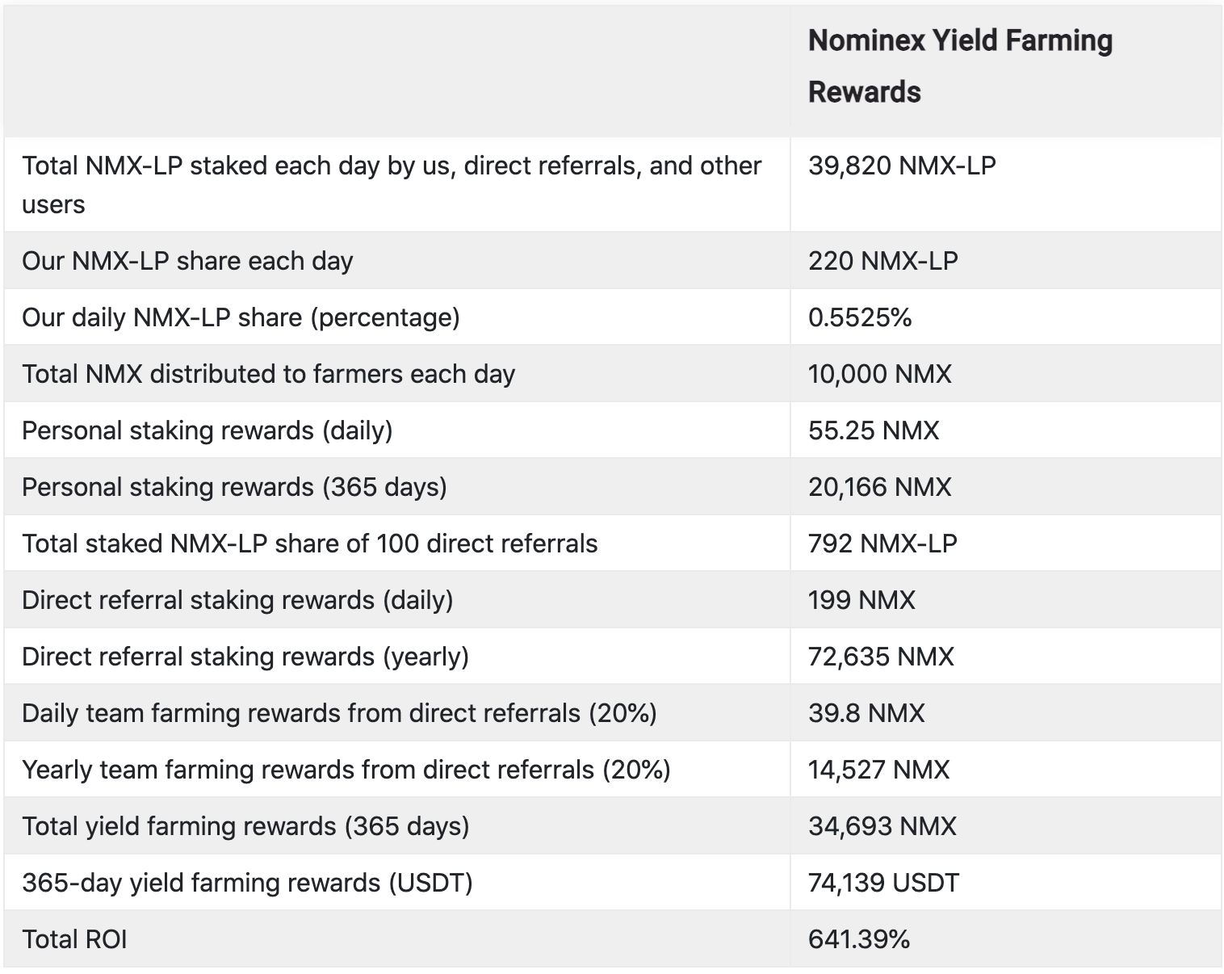
Task: Select the 20,166 NMX value
Action: click(x=879, y=487)
